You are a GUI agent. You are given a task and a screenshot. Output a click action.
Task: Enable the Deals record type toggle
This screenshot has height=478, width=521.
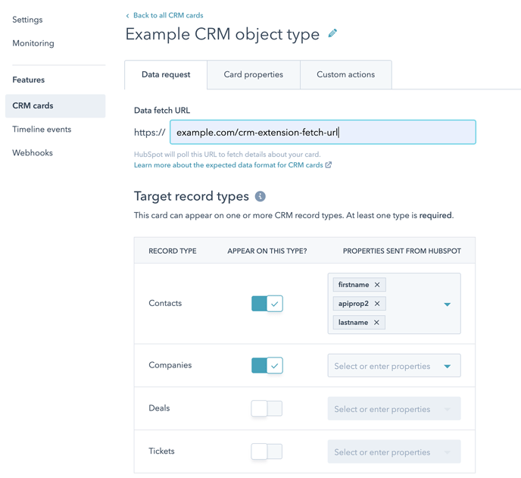tap(267, 408)
